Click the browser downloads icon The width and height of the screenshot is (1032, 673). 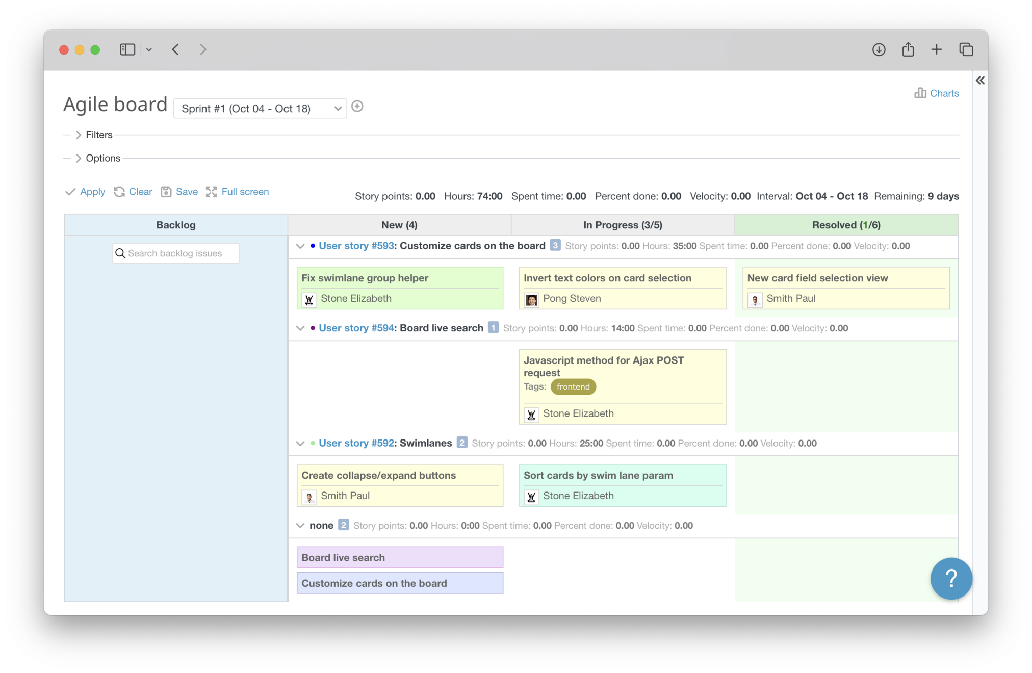[x=879, y=49]
